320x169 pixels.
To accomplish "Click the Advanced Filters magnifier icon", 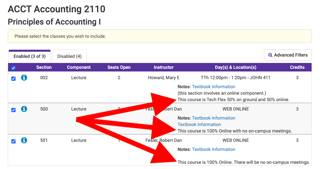I will 270,55.
